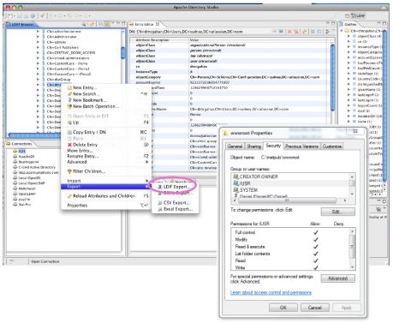
Task: Expand the CN=CERTSVC_DCOM_ACCESS tree node
Action: point(38,52)
